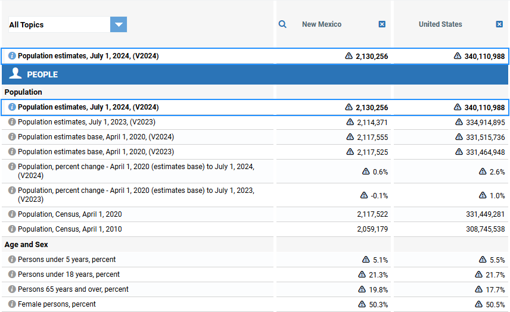Screen dimensions: 510x312
Task: Click the United States 340,110,988 value in the top row
Action: point(484,57)
